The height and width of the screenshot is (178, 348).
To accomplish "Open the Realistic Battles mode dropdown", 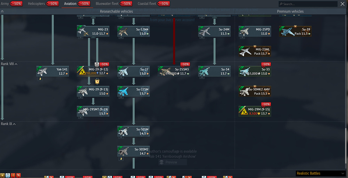I will pyautogui.click(x=320, y=173).
